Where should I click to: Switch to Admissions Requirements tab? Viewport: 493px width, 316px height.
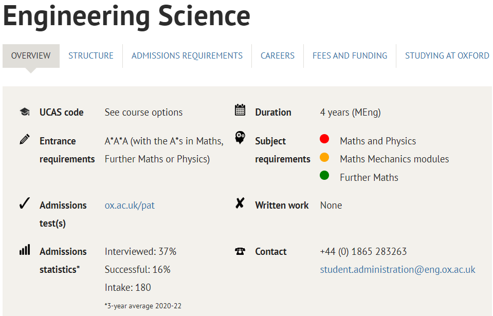[x=187, y=56]
